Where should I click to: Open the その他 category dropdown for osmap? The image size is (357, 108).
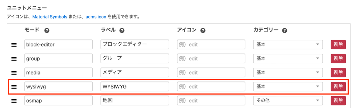click(x=288, y=100)
